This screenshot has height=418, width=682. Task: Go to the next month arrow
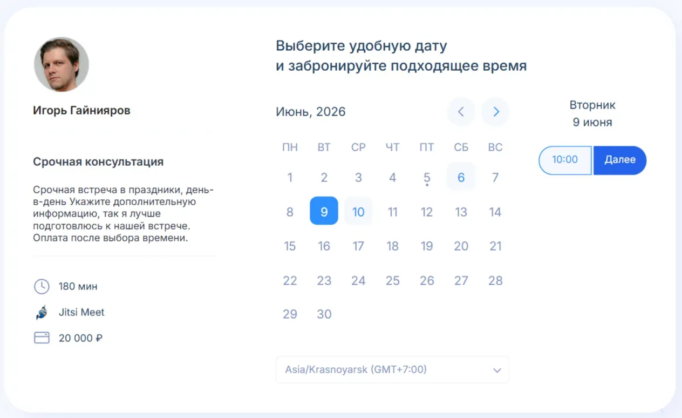point(495,112)
